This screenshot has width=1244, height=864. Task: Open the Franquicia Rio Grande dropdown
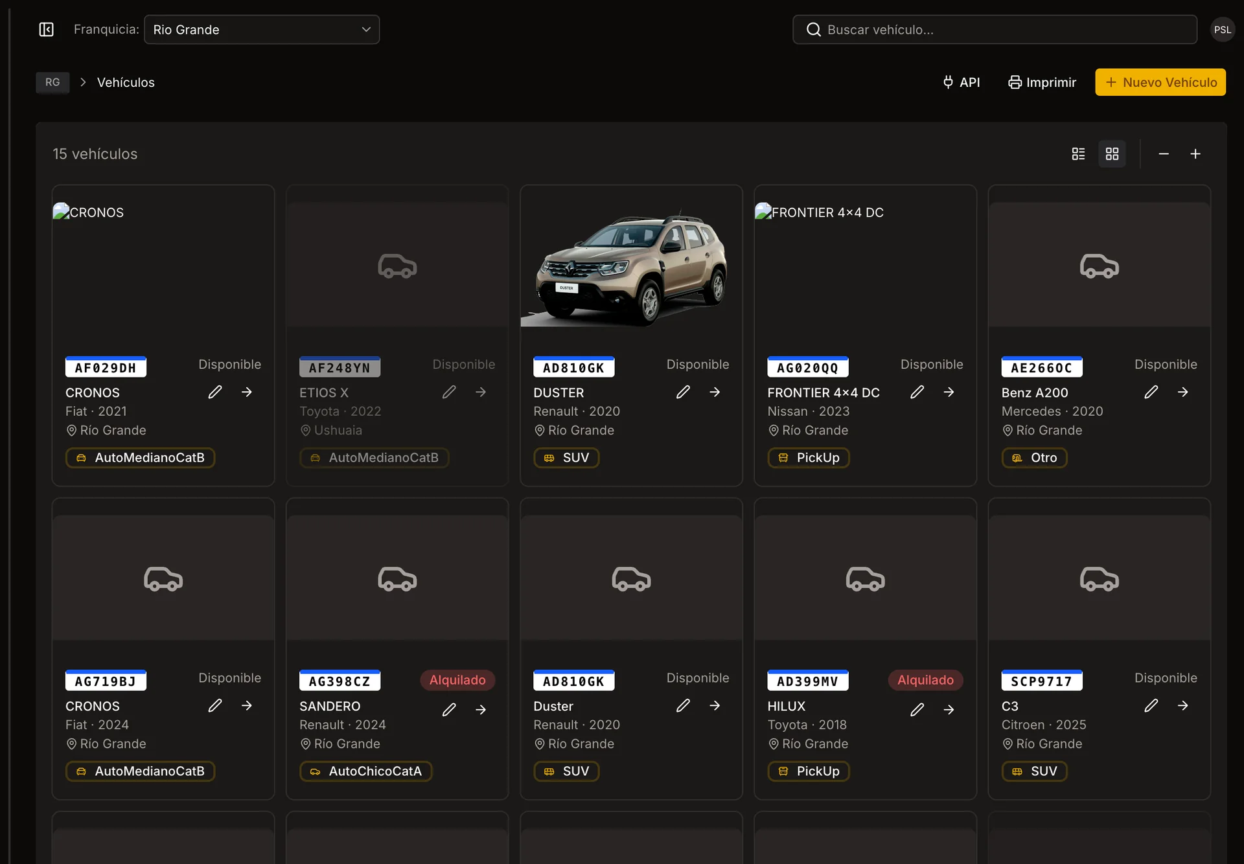click(x=261, y=30)
